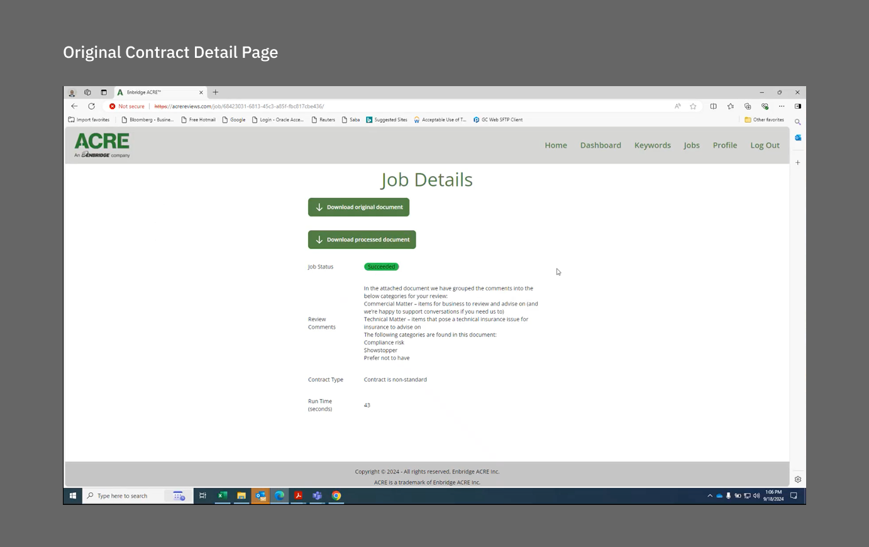Open Outlook from the Edge sidebar
The image size is (869, 547).
[x=798, y=138]
